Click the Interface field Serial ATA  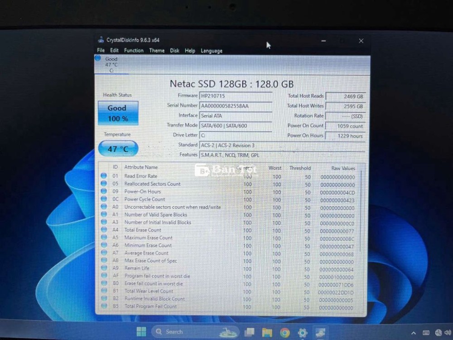point(236,116)
